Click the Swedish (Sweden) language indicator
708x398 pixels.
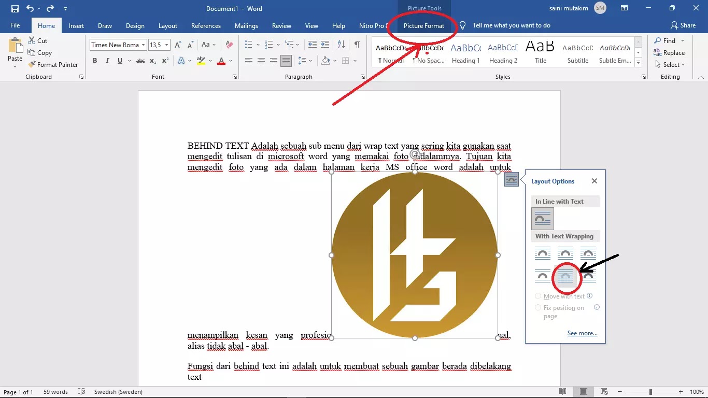118,392
